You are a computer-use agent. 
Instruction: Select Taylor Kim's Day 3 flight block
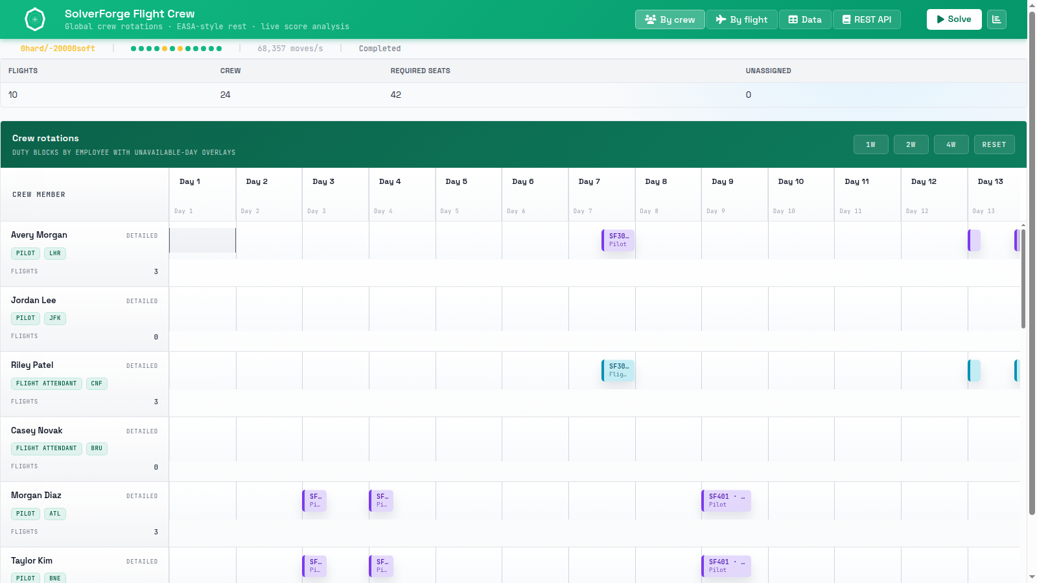[x=314, y=566]
